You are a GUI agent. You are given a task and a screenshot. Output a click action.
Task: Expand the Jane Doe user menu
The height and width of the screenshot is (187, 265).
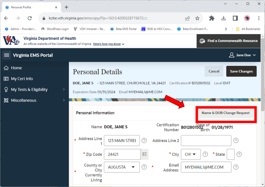(x=242, y=55)
